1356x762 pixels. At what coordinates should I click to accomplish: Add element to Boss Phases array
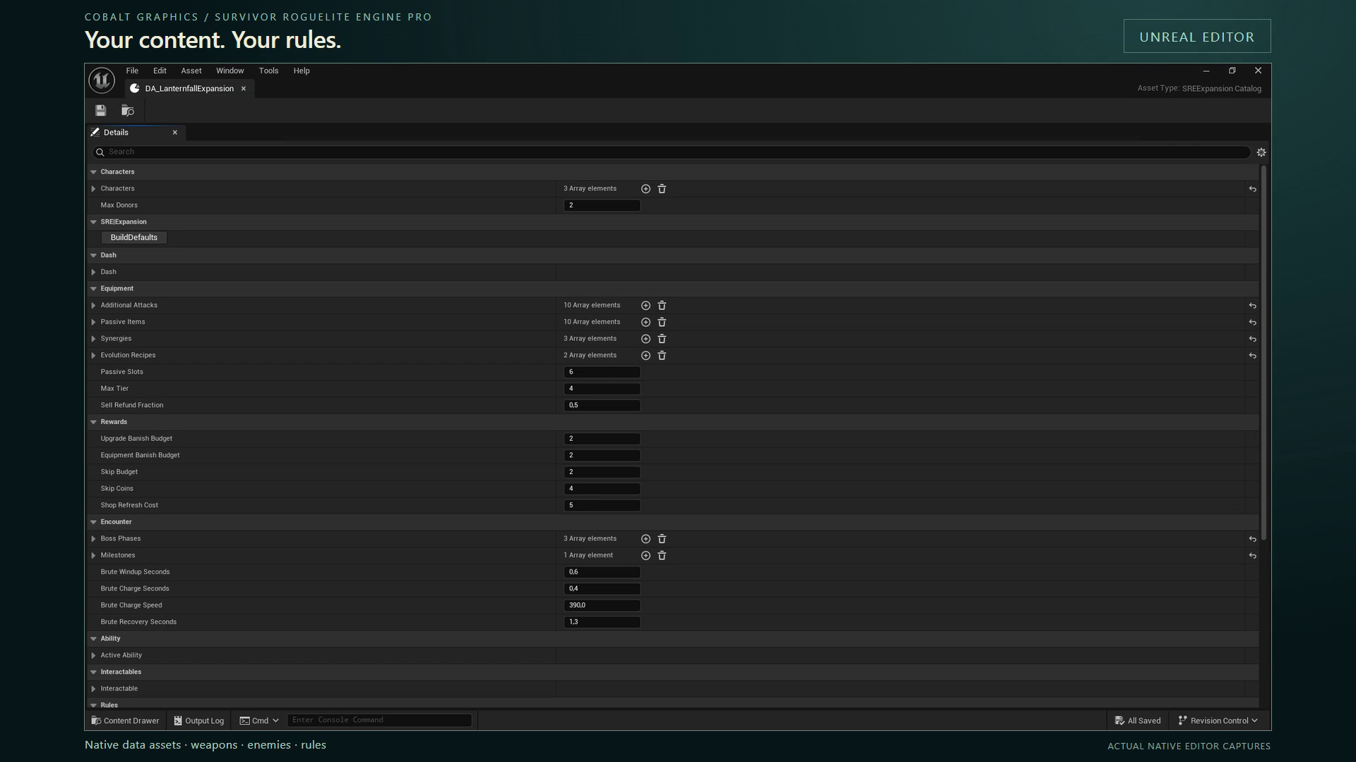[x=646, y=539]
